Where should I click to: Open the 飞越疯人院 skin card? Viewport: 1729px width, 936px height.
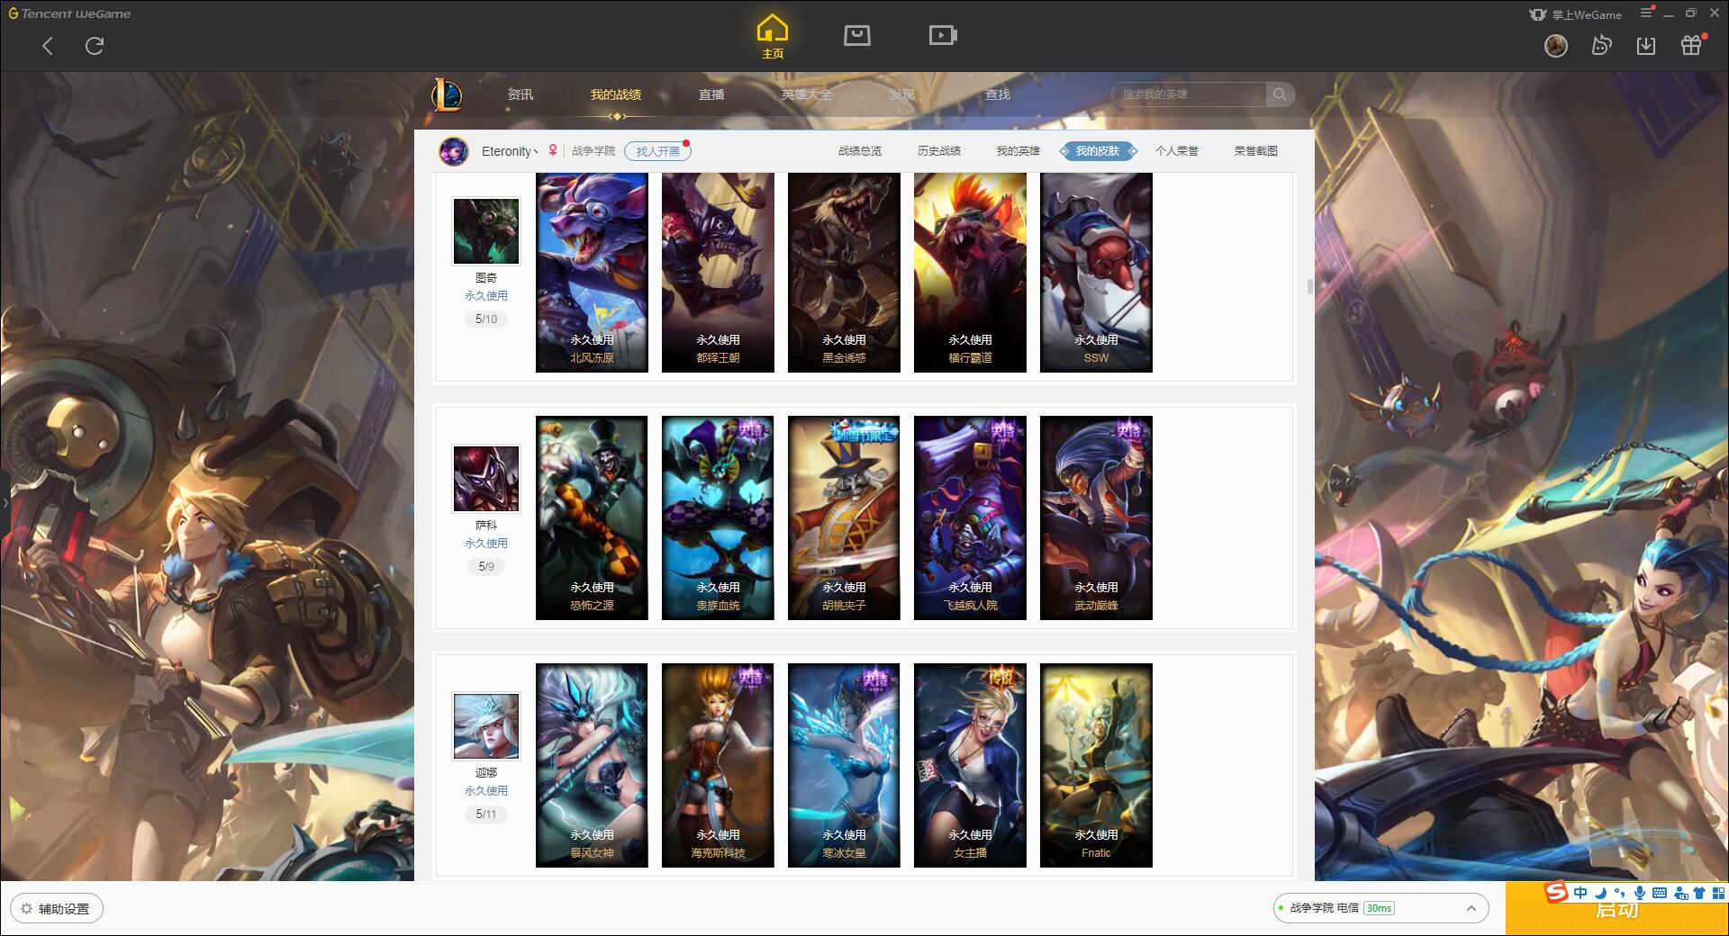pos(970,517)
